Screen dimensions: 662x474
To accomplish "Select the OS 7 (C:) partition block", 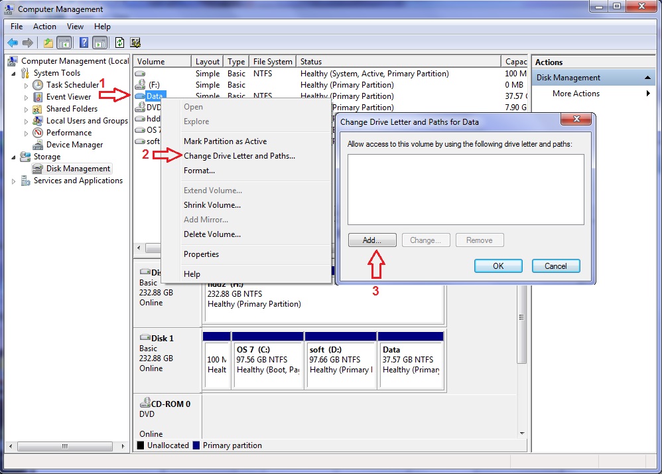I will pyautogui.click(x=268, y=360).
